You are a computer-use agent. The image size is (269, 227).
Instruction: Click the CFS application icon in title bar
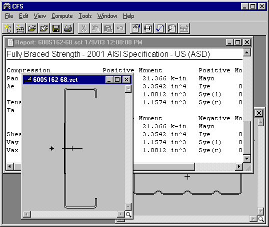(7, 6)
